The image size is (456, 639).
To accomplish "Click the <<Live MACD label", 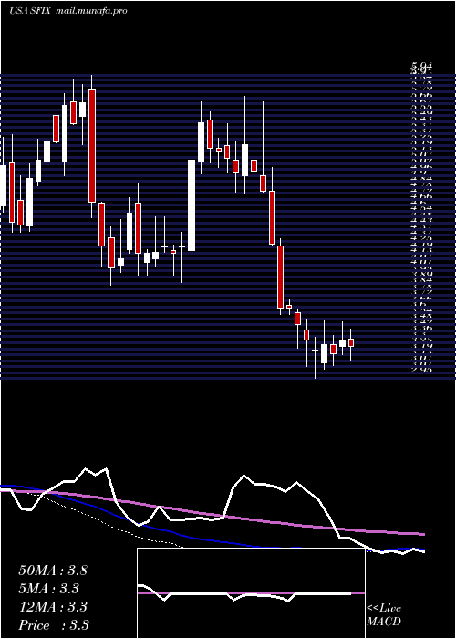I will [384, 615].
